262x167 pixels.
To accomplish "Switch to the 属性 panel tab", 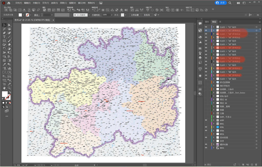I will point(207,22).
